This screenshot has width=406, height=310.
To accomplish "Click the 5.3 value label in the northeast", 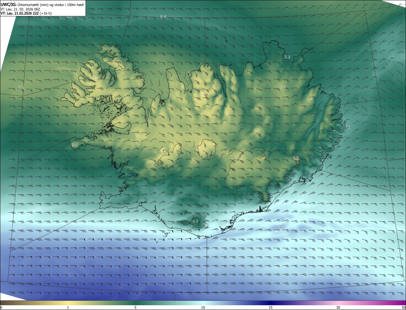I will pos(287,57).
